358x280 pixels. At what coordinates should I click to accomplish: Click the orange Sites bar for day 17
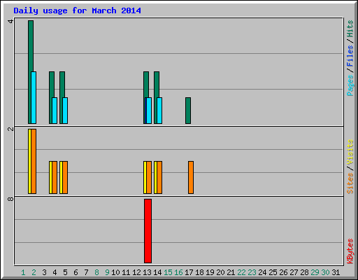coord(191,177)
